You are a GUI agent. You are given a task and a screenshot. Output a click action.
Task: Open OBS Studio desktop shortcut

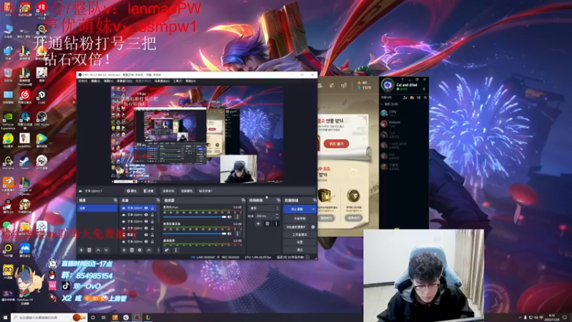(x=41, y=119)
